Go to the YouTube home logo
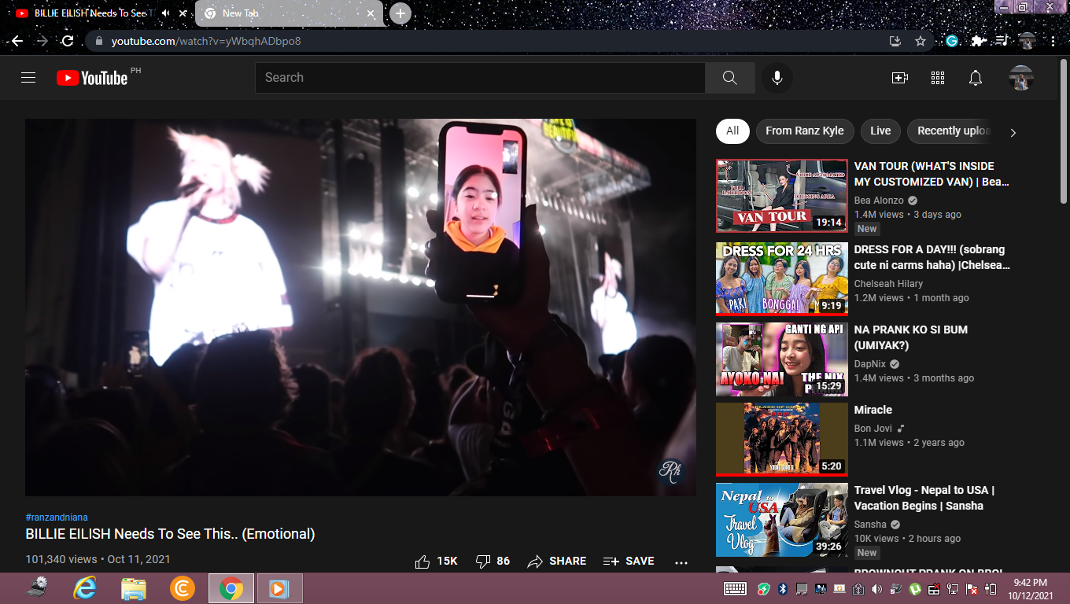The image size is (1070, 604). [x=92, y=78]
